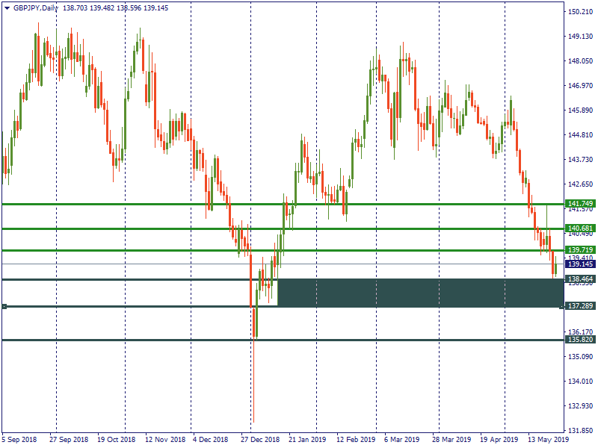Click the 13 May 2019 date label
This screenshot has height=448, width=598.
point(547,440)
